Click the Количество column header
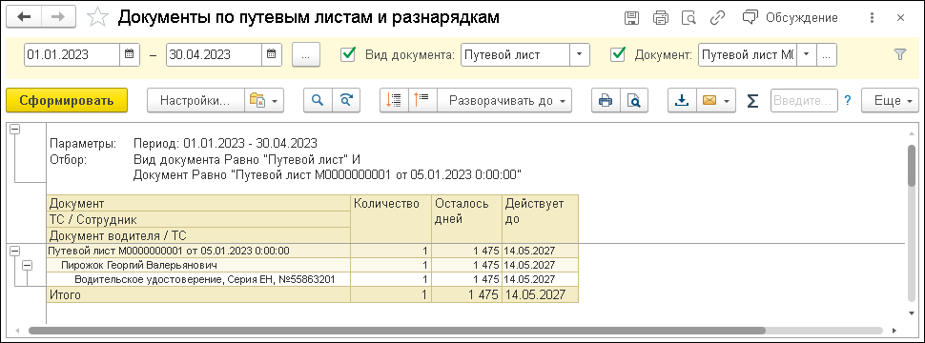The width and height of the screenshot is (925, 343). [391, 218]
